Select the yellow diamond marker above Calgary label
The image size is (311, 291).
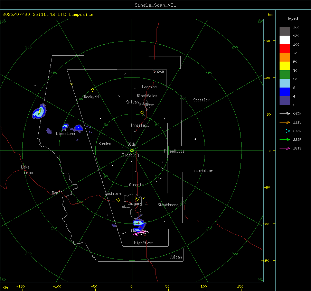136,199
